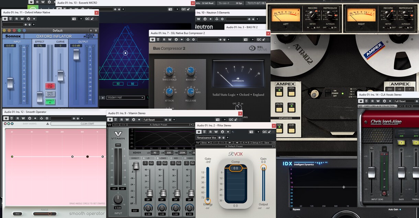Click the SSL Bus Compressor THRESHOLD knob
The width and height of the screenshot is (419, 218).
pyautogui.click(x=169, y=71)
